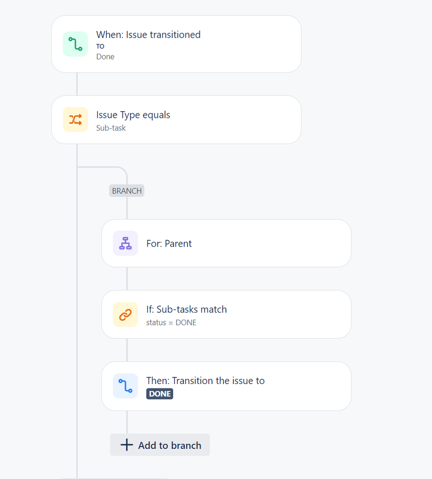The height and width of the screenshot is (479, 432).
Task: Click the Add to branch button
Action: [x=160, y=445]
